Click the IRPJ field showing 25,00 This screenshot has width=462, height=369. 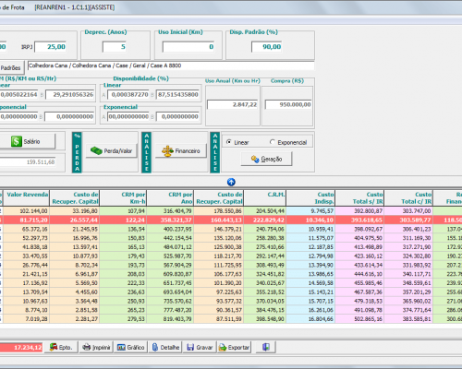51,47
